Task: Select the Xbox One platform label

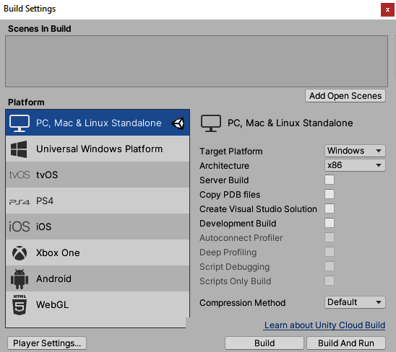Action: (x=58, y=253)
